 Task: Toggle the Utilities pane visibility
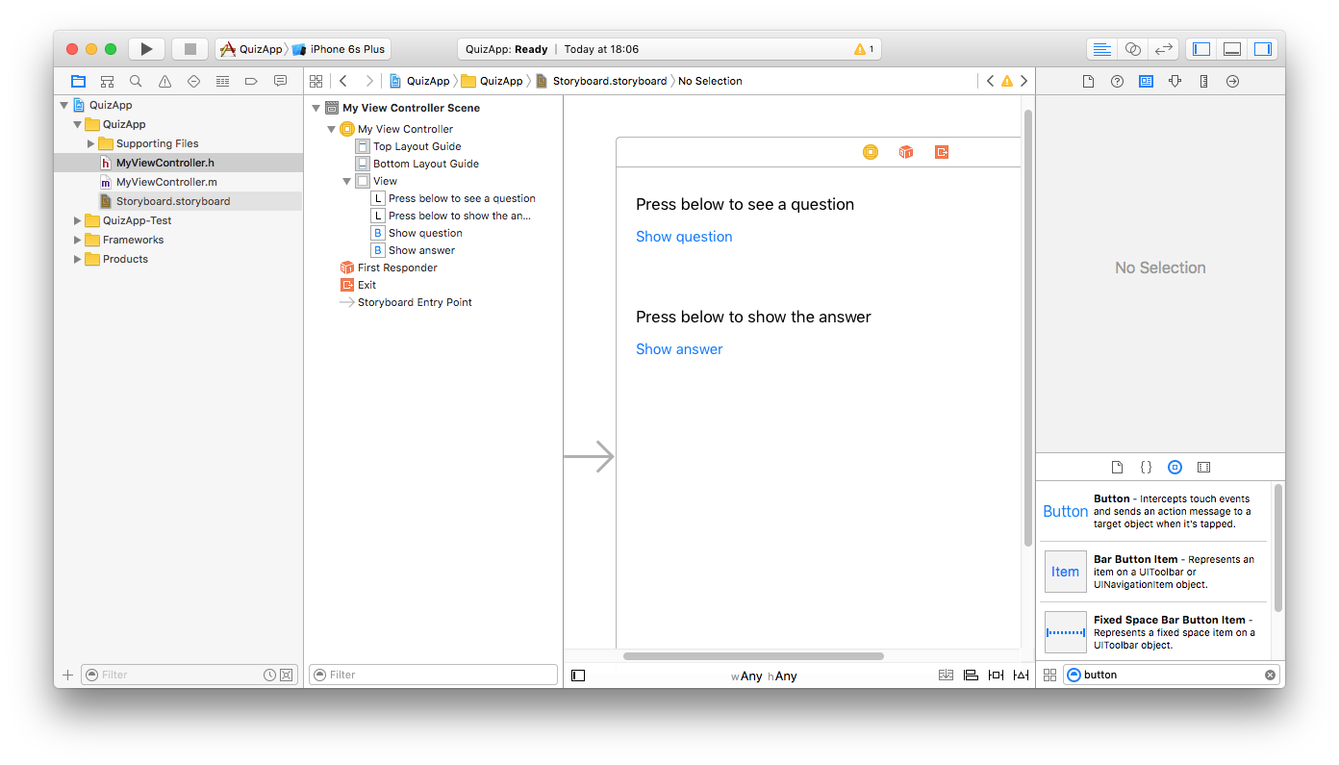[x=1263, y=49]
